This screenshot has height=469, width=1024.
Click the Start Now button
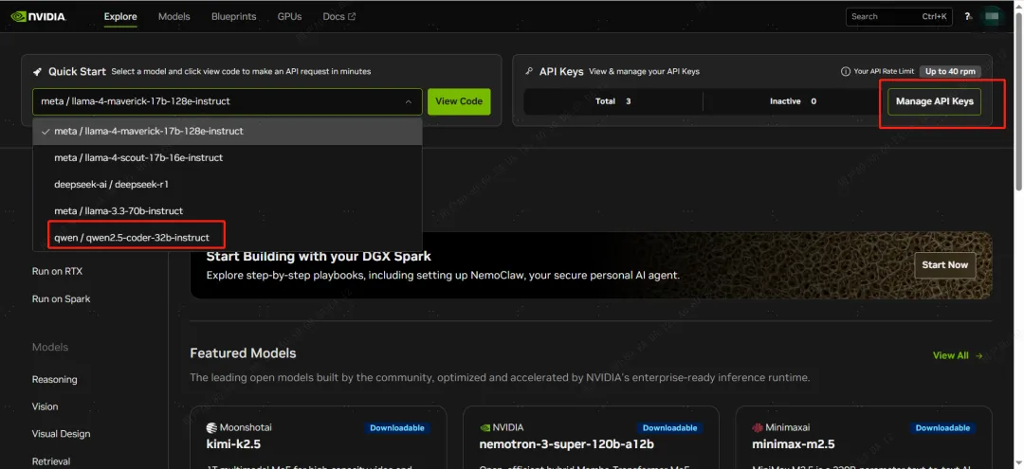pyautogui.click(x=945, y=265)
